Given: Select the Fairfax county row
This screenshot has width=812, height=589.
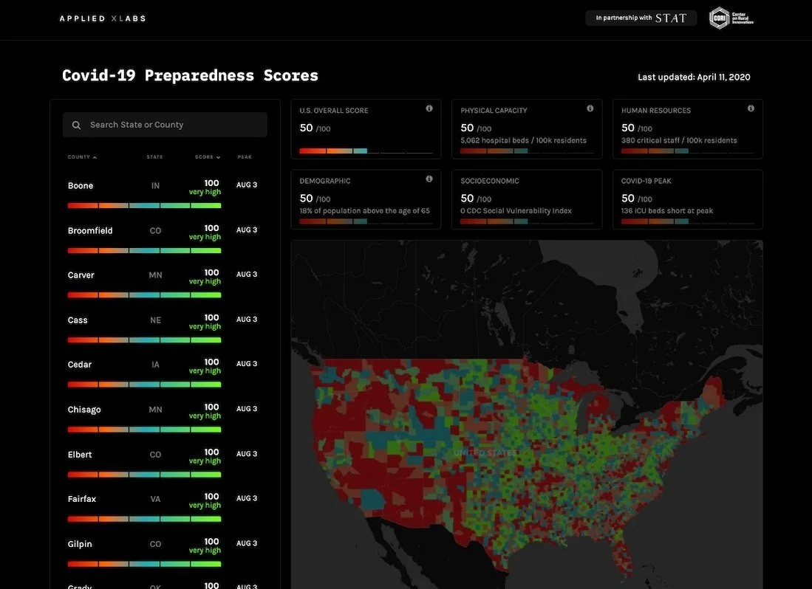Looking at the screenshot, I should tap(165, 507).
